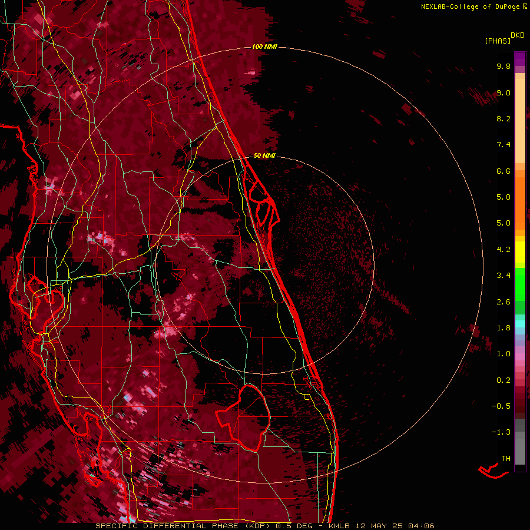
Task: Select the 1.8 scale value
Action: (x=503, y=328)
